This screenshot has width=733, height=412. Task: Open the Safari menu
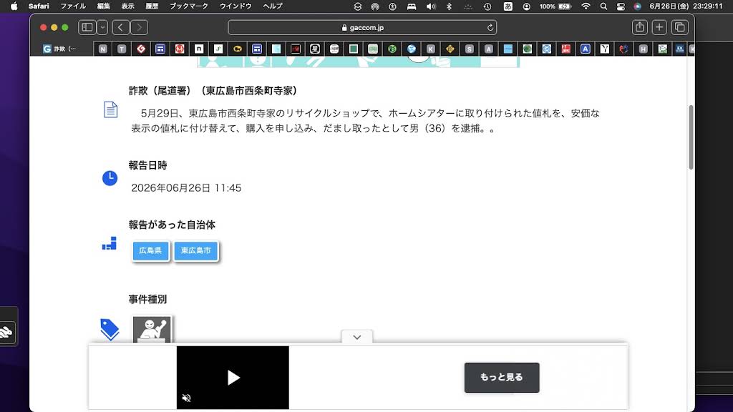pyautogui.click(x=39, y=6)
